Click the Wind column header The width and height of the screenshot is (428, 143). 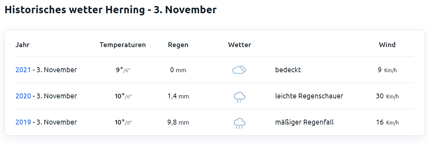point(387,45)
